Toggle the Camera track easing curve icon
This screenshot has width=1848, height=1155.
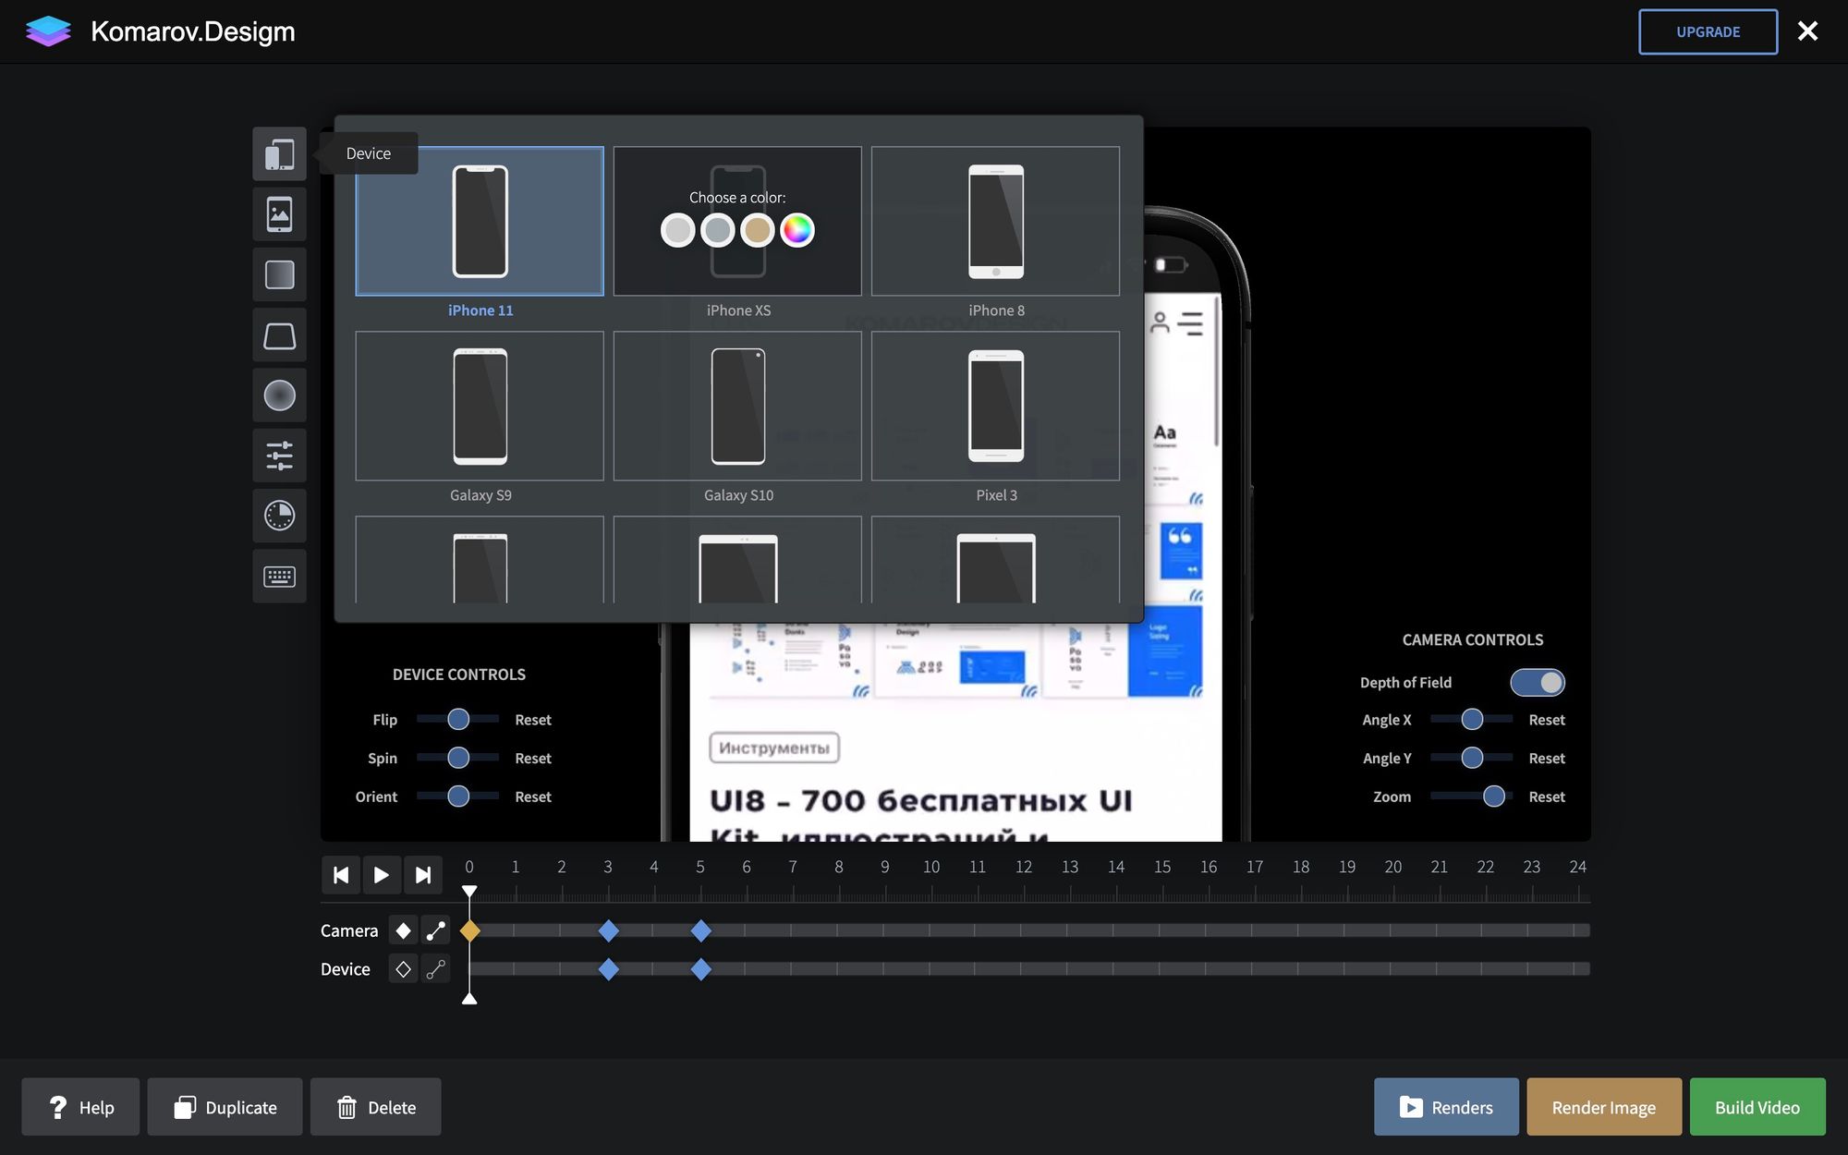(435, 930)
